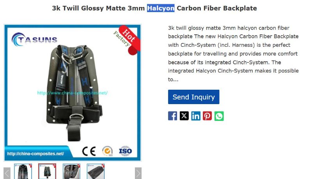Select the red-bordered second thumbnail

click(x=47, y=172)
